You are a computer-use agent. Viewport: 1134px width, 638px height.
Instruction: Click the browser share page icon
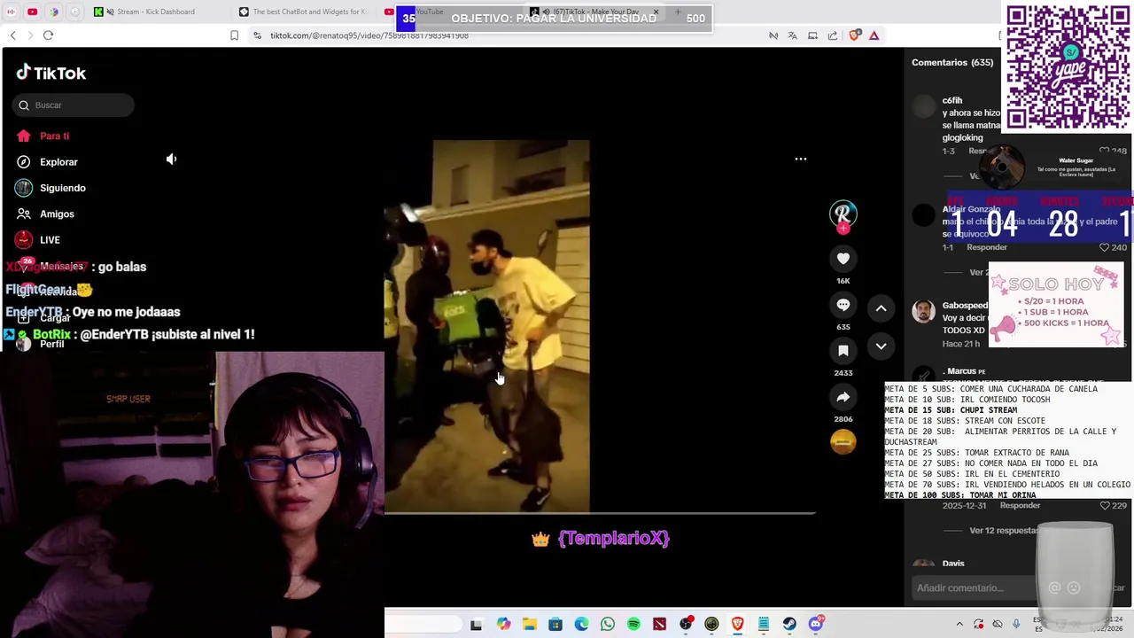833,35
